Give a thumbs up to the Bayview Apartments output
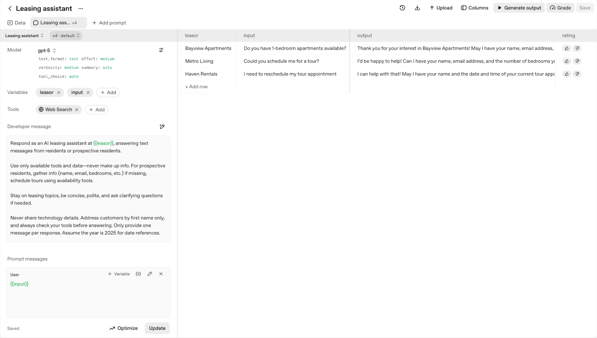The height and width of the screenshot is (338, 597). coord(567,48)
